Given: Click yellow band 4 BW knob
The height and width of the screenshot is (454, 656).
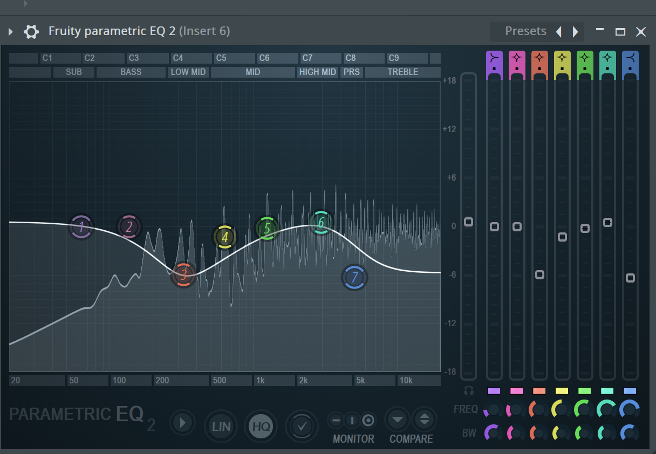Looking at the screenshot, I should [561, 432].
